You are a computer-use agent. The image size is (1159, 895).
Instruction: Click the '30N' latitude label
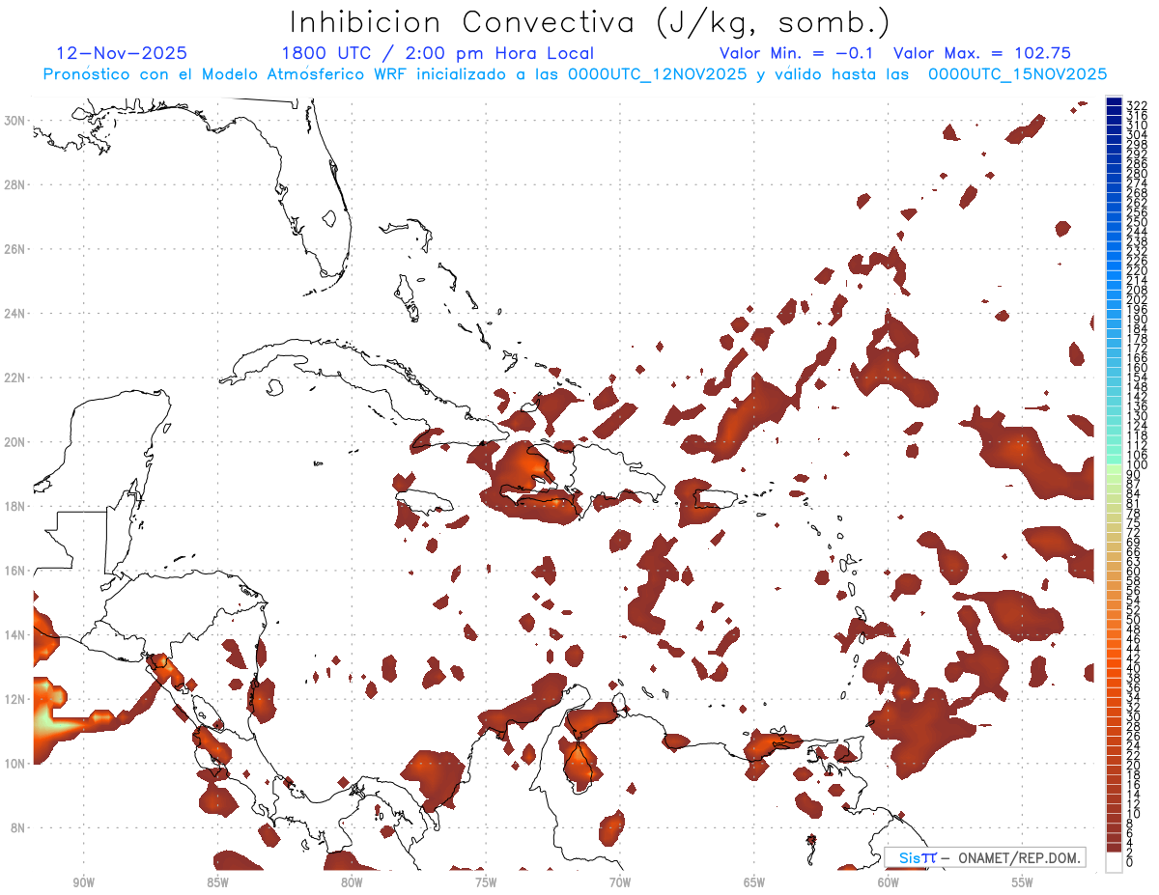tap(15, 120)
